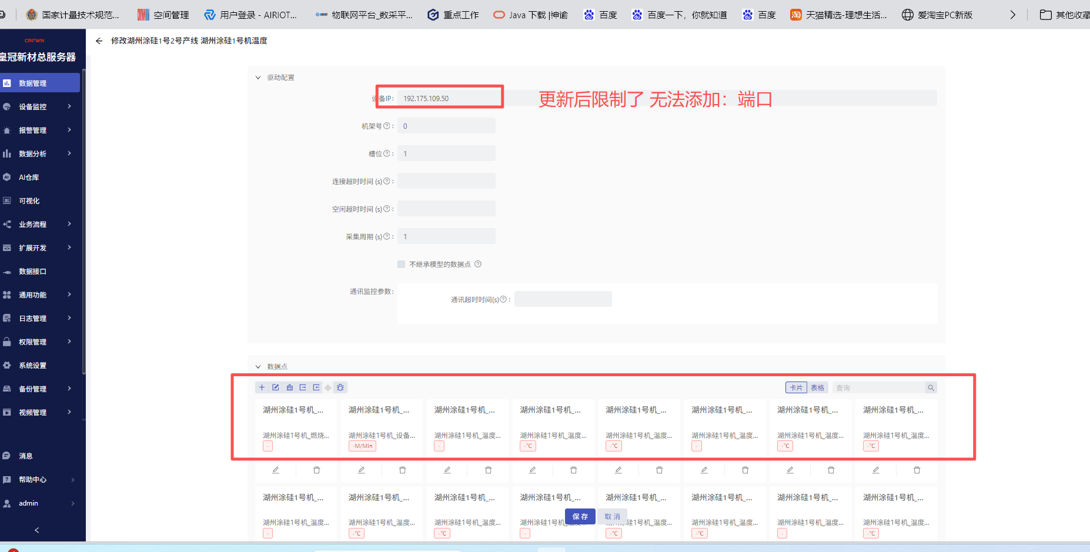This screenshot has height=552, width=1090.
Task: Open the 其他收藏 bookmarks folder
Action: click(x=1064, y=15)
